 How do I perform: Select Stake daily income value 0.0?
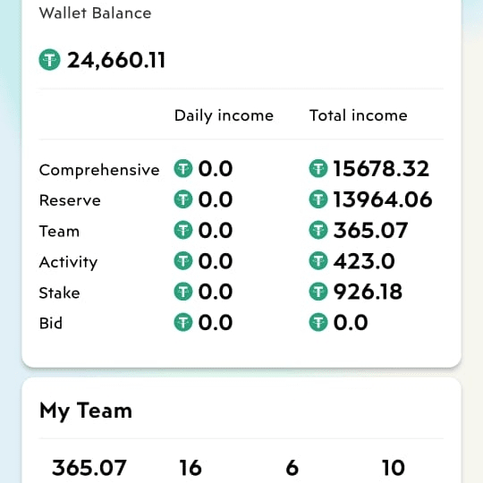click(x=216, y=292)
